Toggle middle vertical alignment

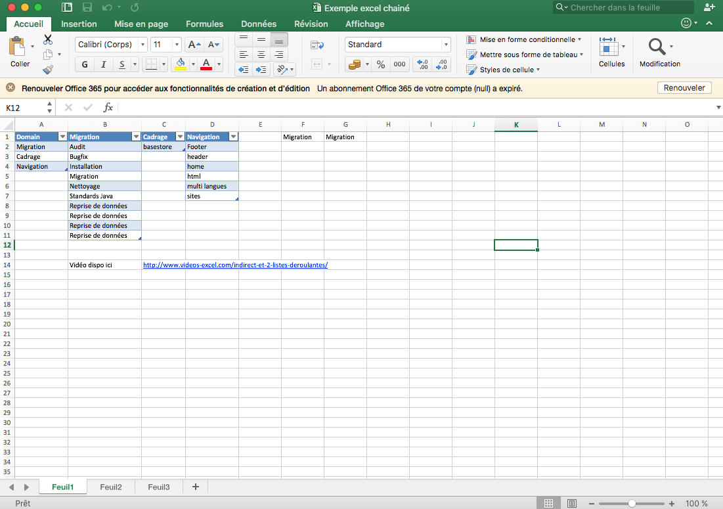(x=261, y=39)
